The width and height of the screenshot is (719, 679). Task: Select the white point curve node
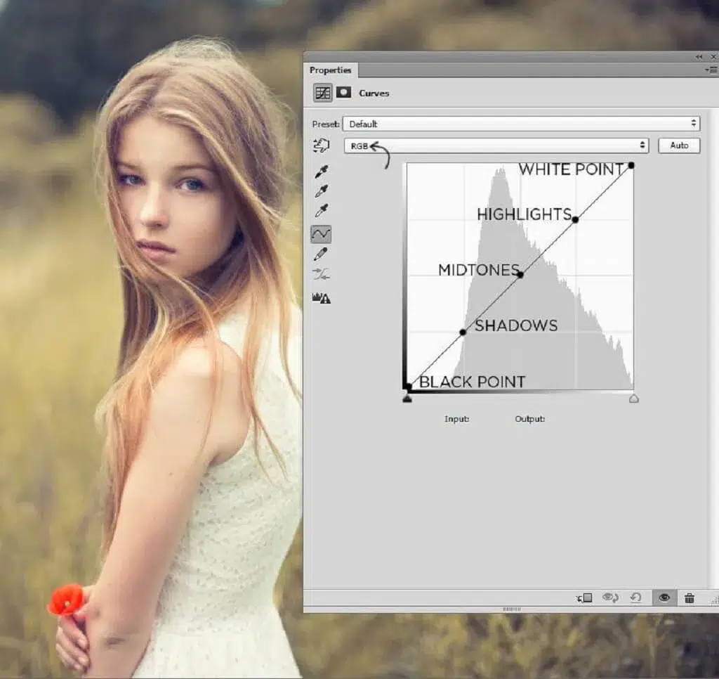coord(631,165)
